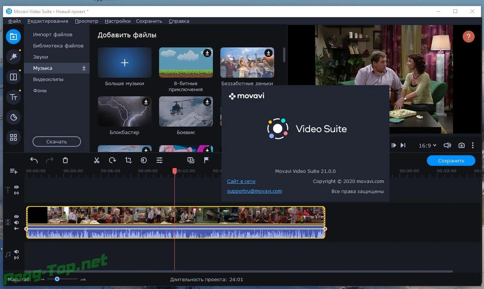Open the 16:9 aspect ratio dropdown
484x289 pixels.
(x=428, y=146)
